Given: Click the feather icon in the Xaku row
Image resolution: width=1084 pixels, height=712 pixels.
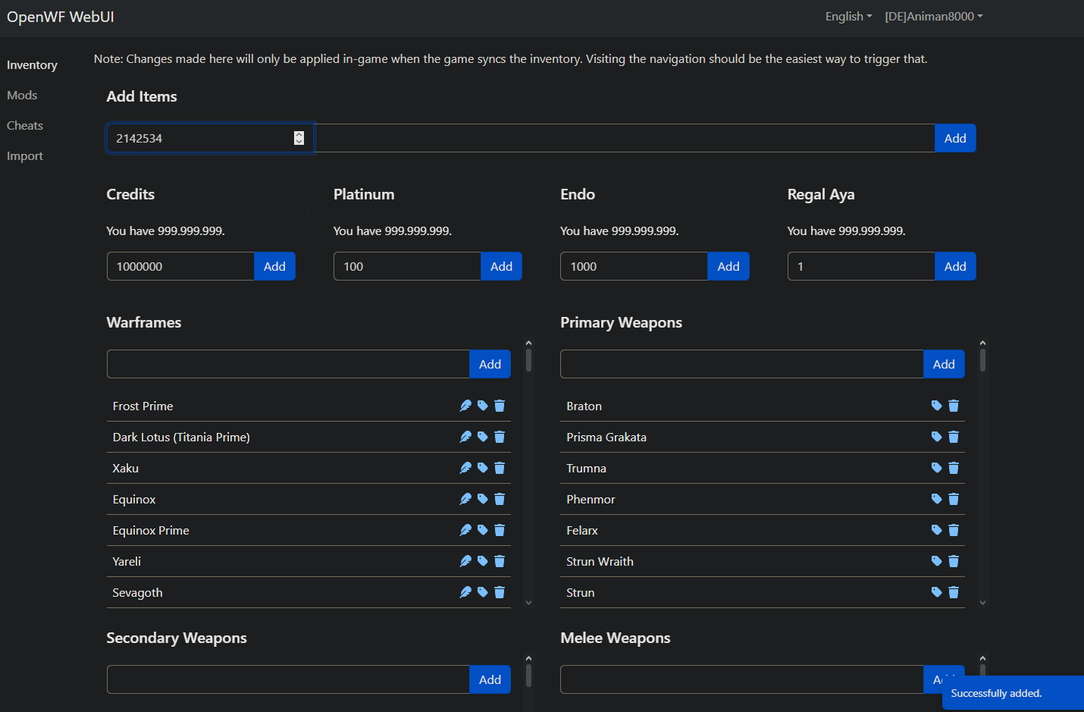Looking at the screenshot, I should point(465,468).
